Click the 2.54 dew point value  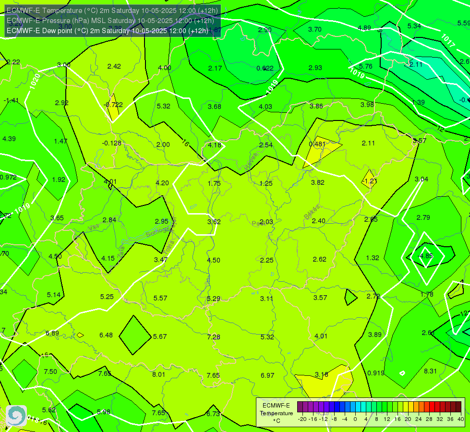[x=266, y=145]
